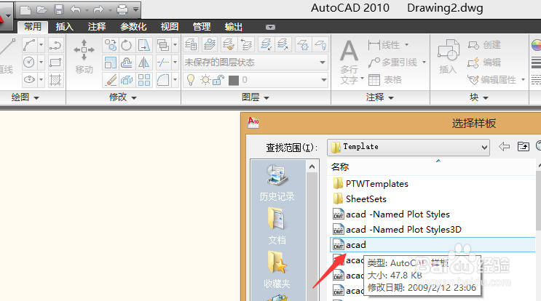This screenshot has height=301, width=541.
Task: Toggle the ribbon minimize button beside 输出
Action: click(x=271, y=27)
